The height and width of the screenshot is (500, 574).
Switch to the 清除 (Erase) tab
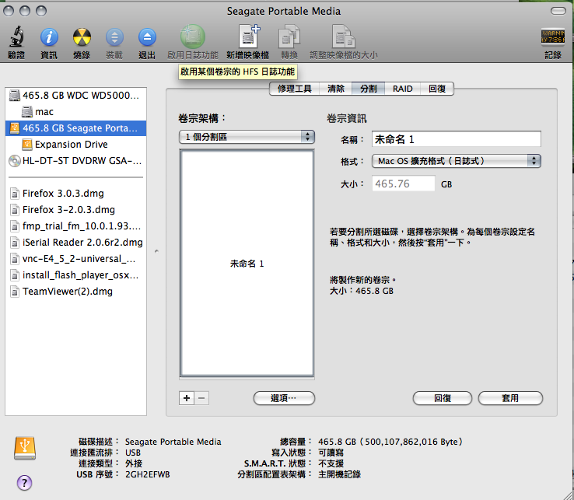coord(336,89)
